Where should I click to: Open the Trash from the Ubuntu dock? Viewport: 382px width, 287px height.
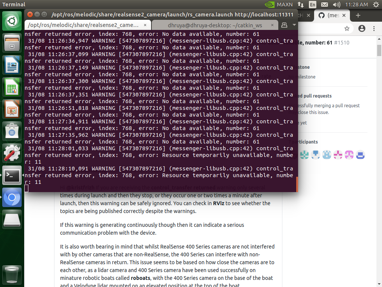pos(12,275)
